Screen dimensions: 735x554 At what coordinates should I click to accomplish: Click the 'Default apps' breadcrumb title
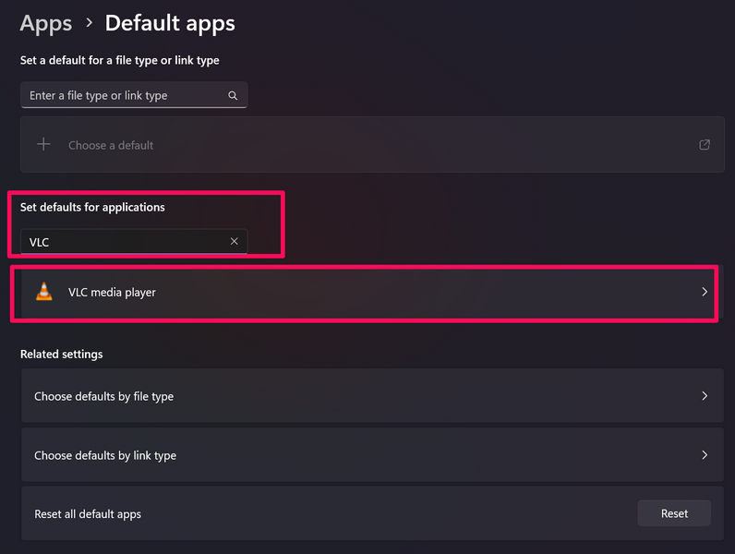point(170,24)
